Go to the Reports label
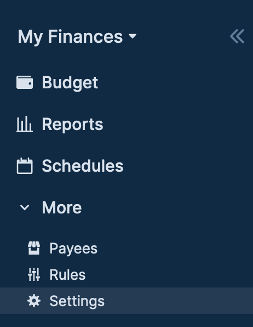The image size is (253, 327). [x=72, y=125]
